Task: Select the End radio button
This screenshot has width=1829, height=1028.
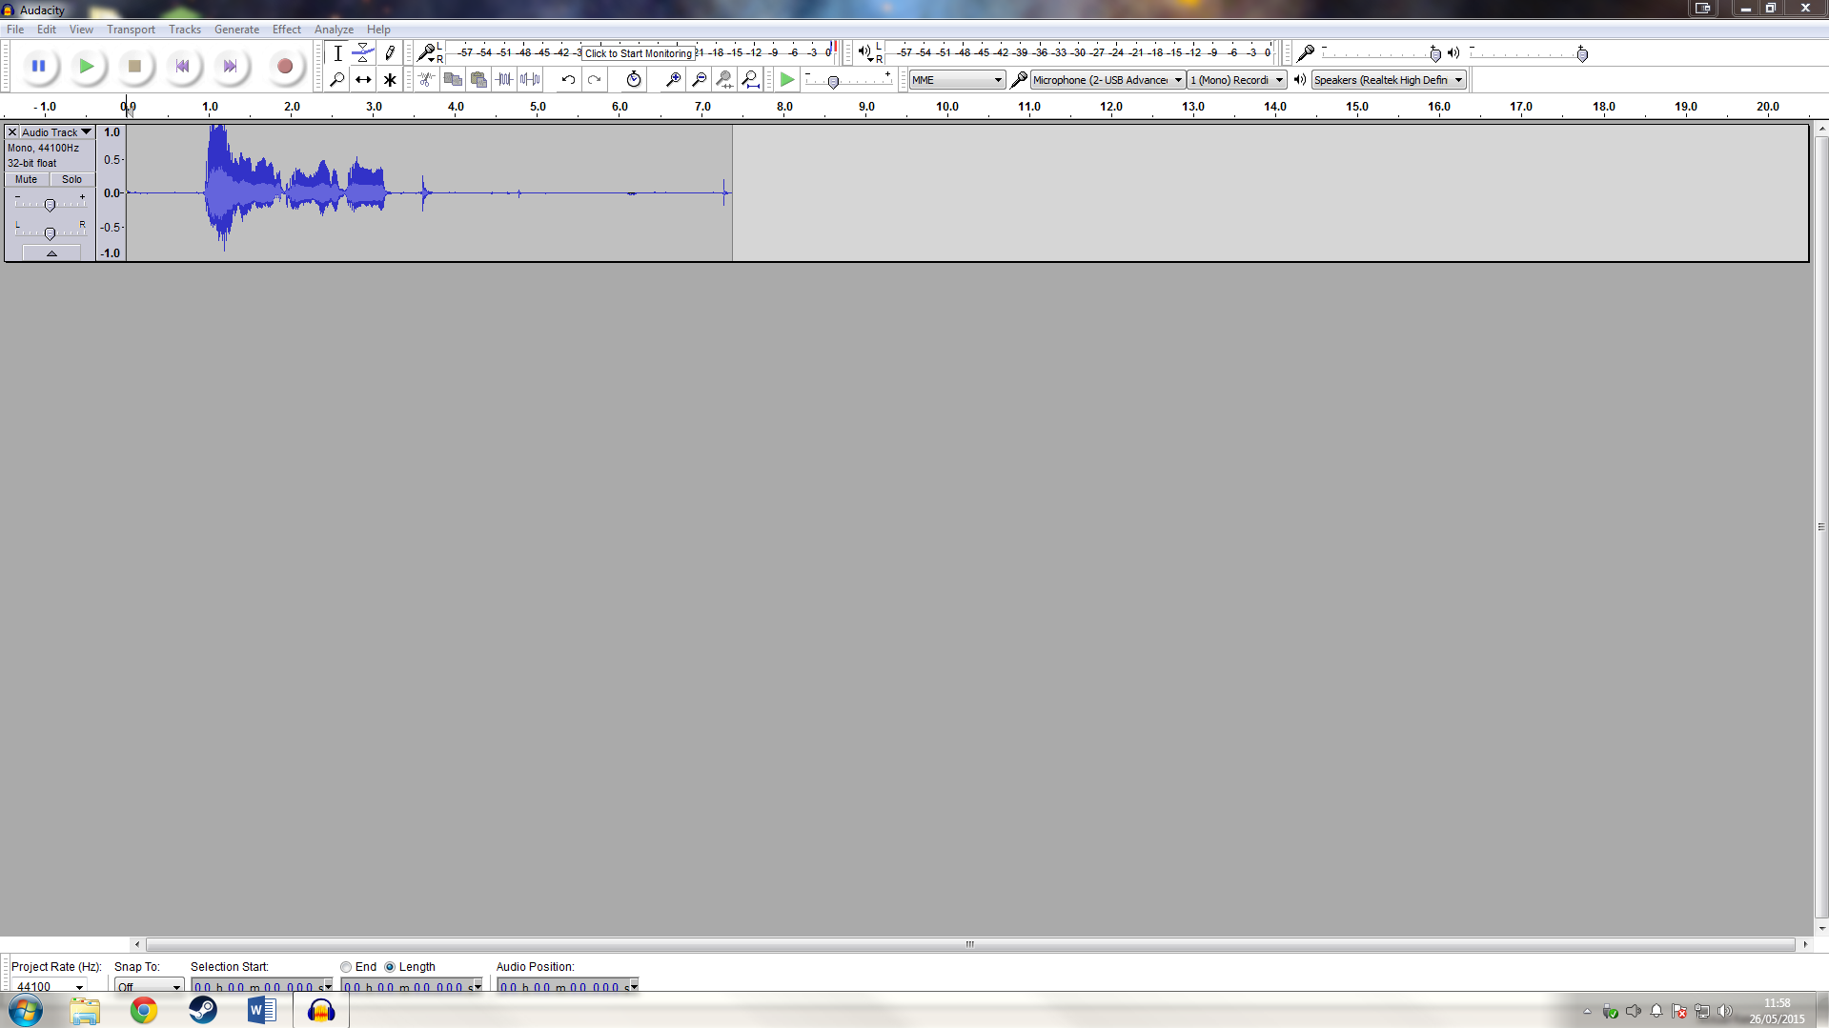Action: pyautogui.click(x=346, y=967)
